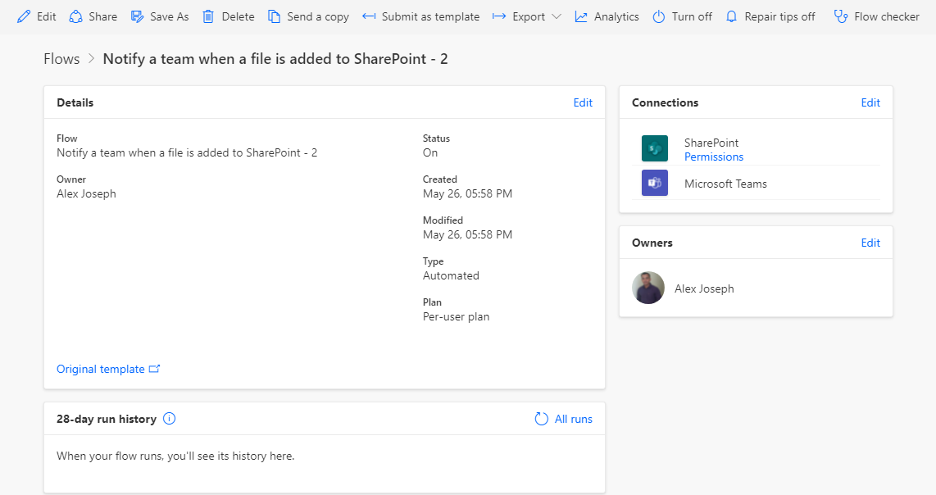Refresh run history with All runs
This screenshot has height=495, width=936.
click(563, 419)
